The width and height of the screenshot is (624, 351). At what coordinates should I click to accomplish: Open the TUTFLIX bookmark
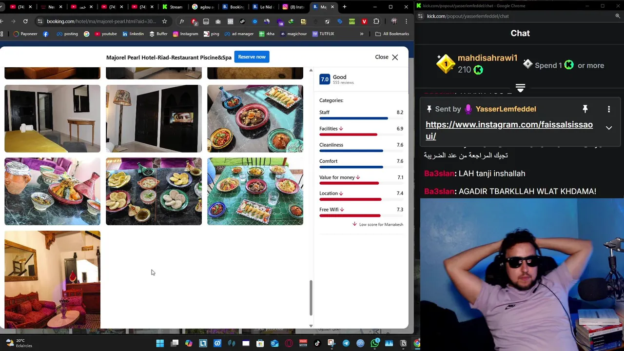(323, 34)
